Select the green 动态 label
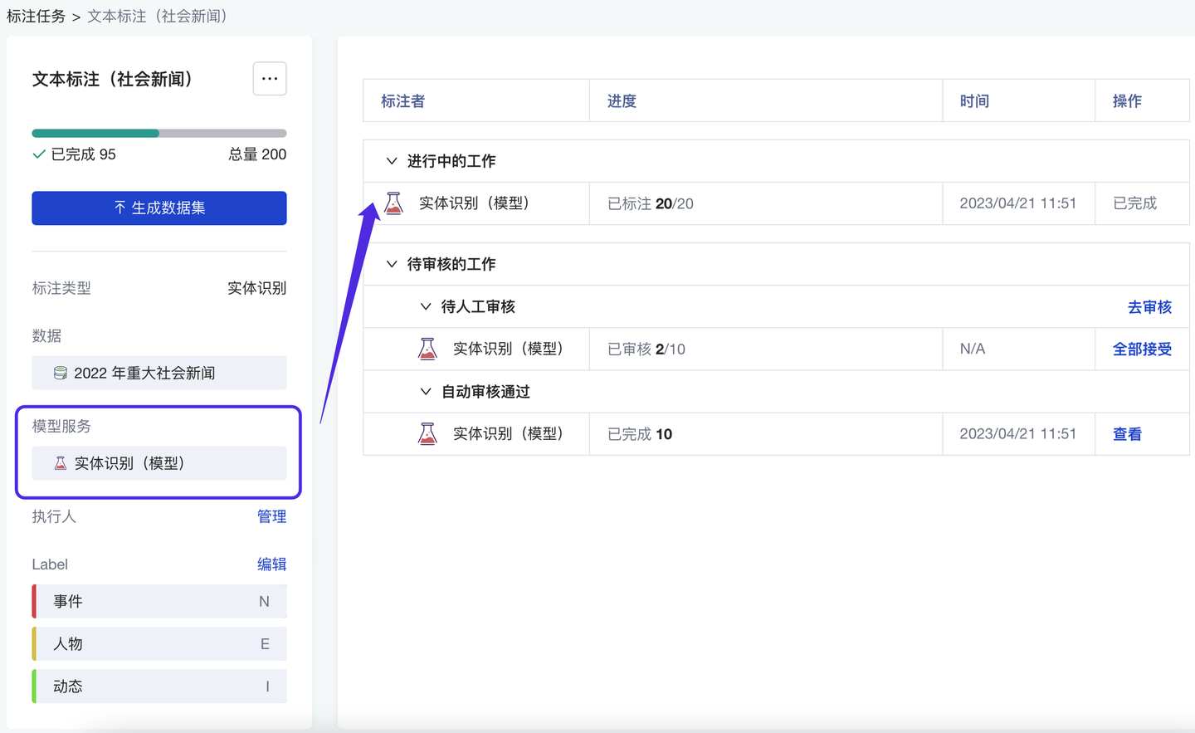1195x733 pixels. coord(159,686)
